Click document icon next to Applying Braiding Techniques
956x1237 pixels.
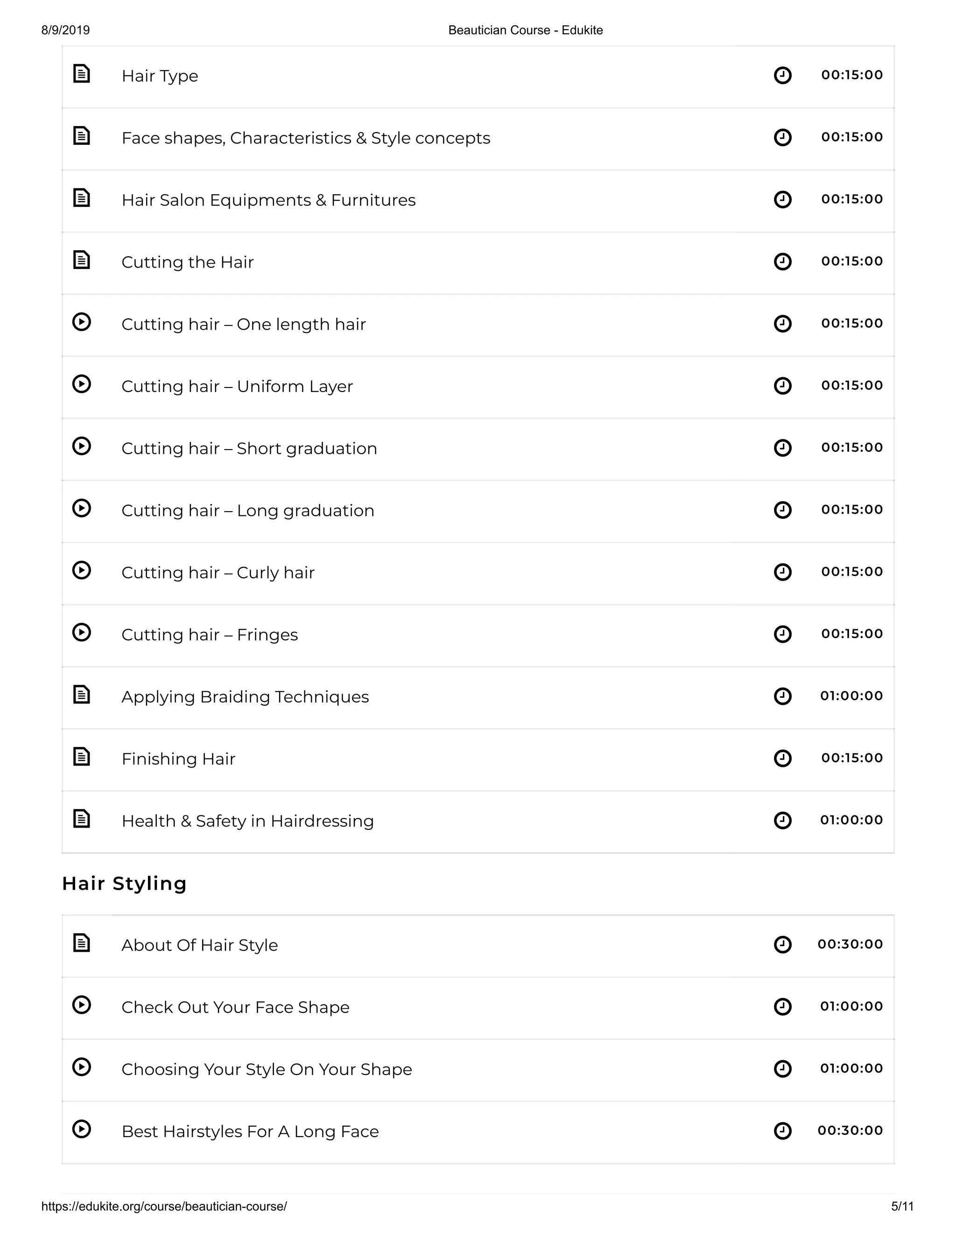82,695
